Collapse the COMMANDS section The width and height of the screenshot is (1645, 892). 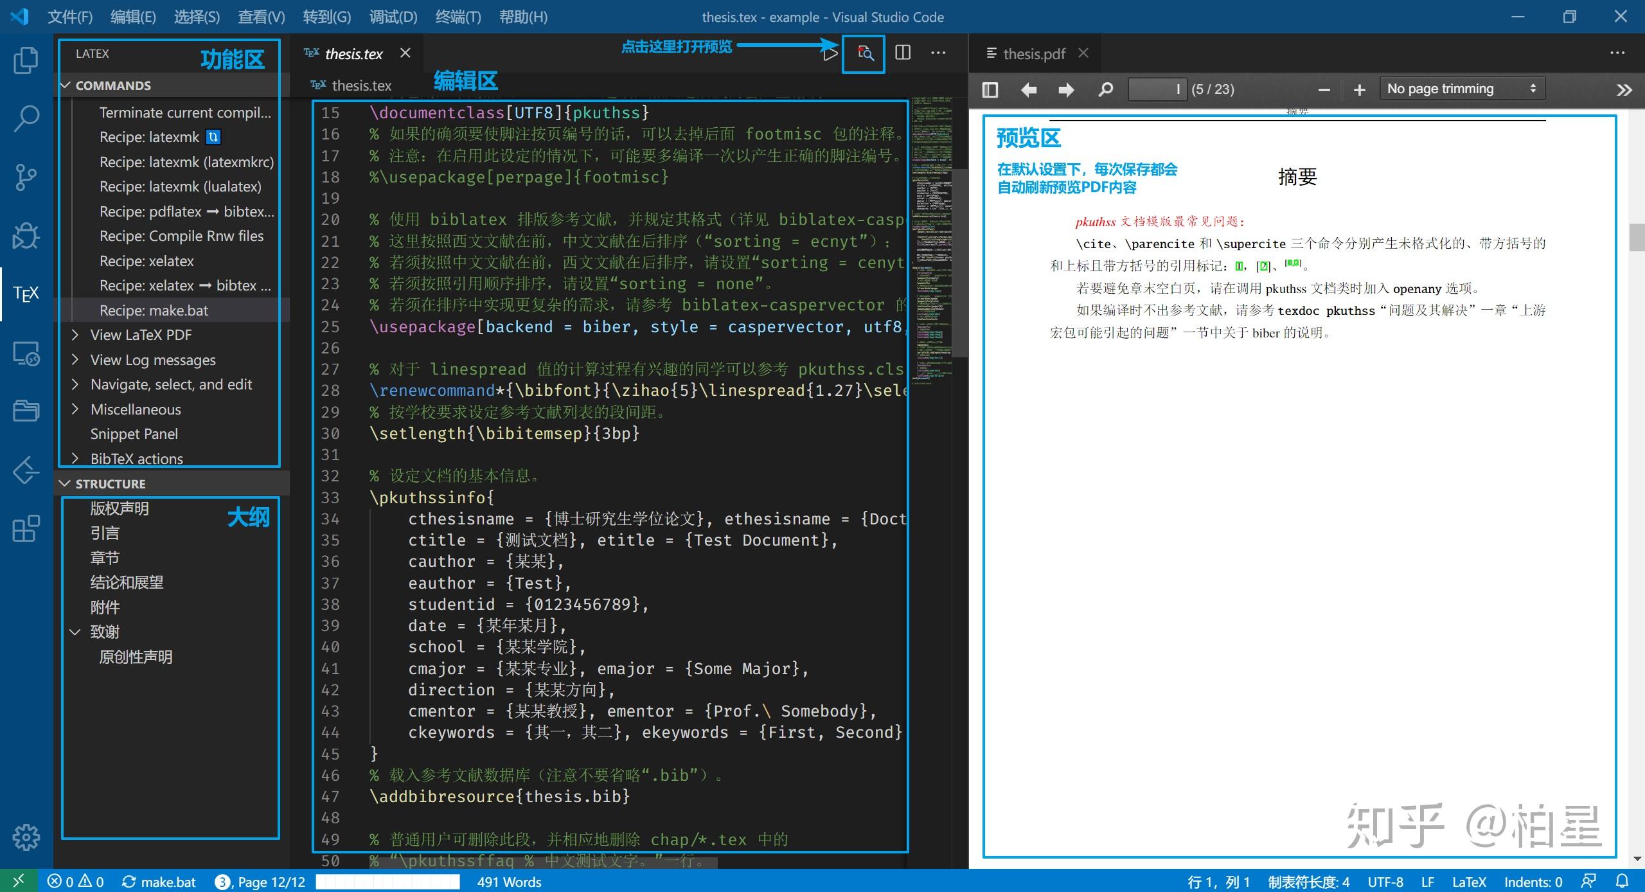(112, 85)
